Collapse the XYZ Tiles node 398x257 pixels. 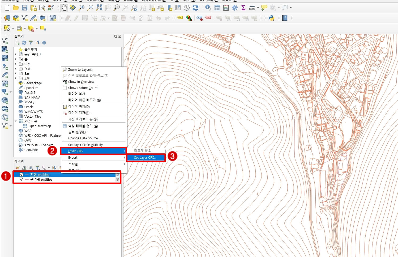click(x=16, y=121)
